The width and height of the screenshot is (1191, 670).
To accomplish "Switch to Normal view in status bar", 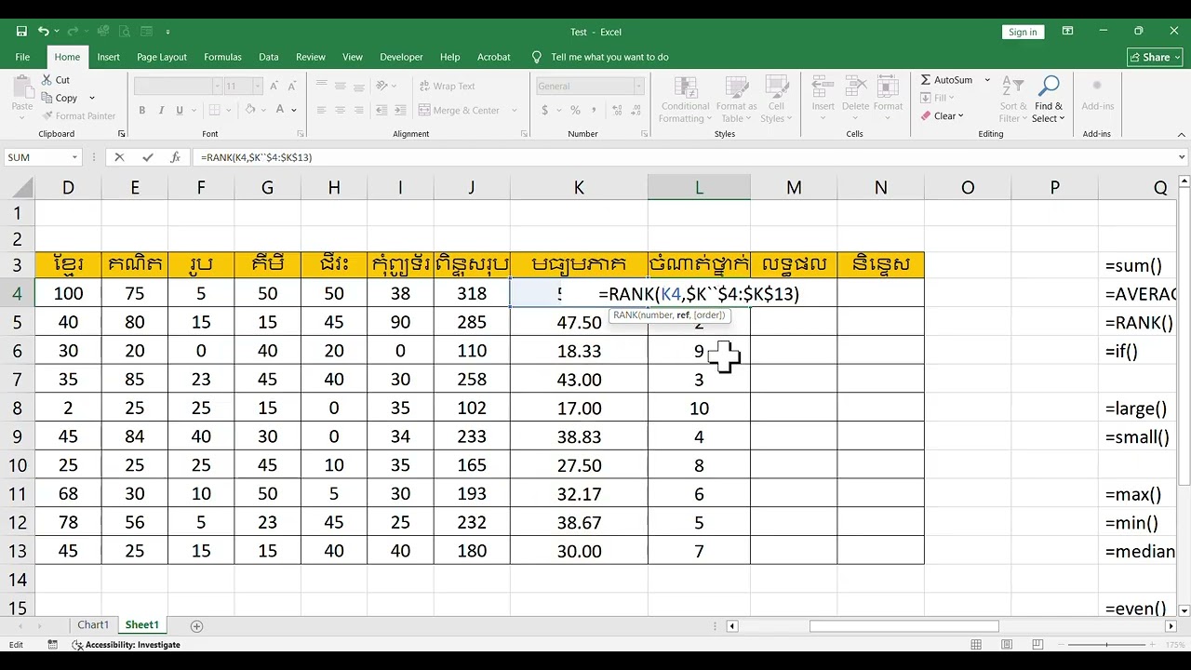I will [976, 644].
